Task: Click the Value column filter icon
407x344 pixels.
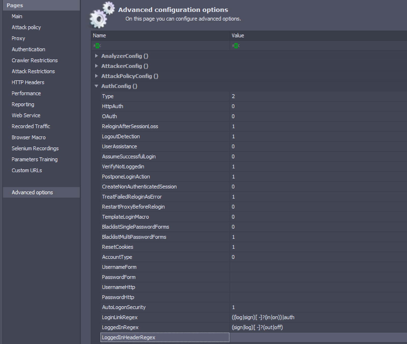Action: point(236,46)
